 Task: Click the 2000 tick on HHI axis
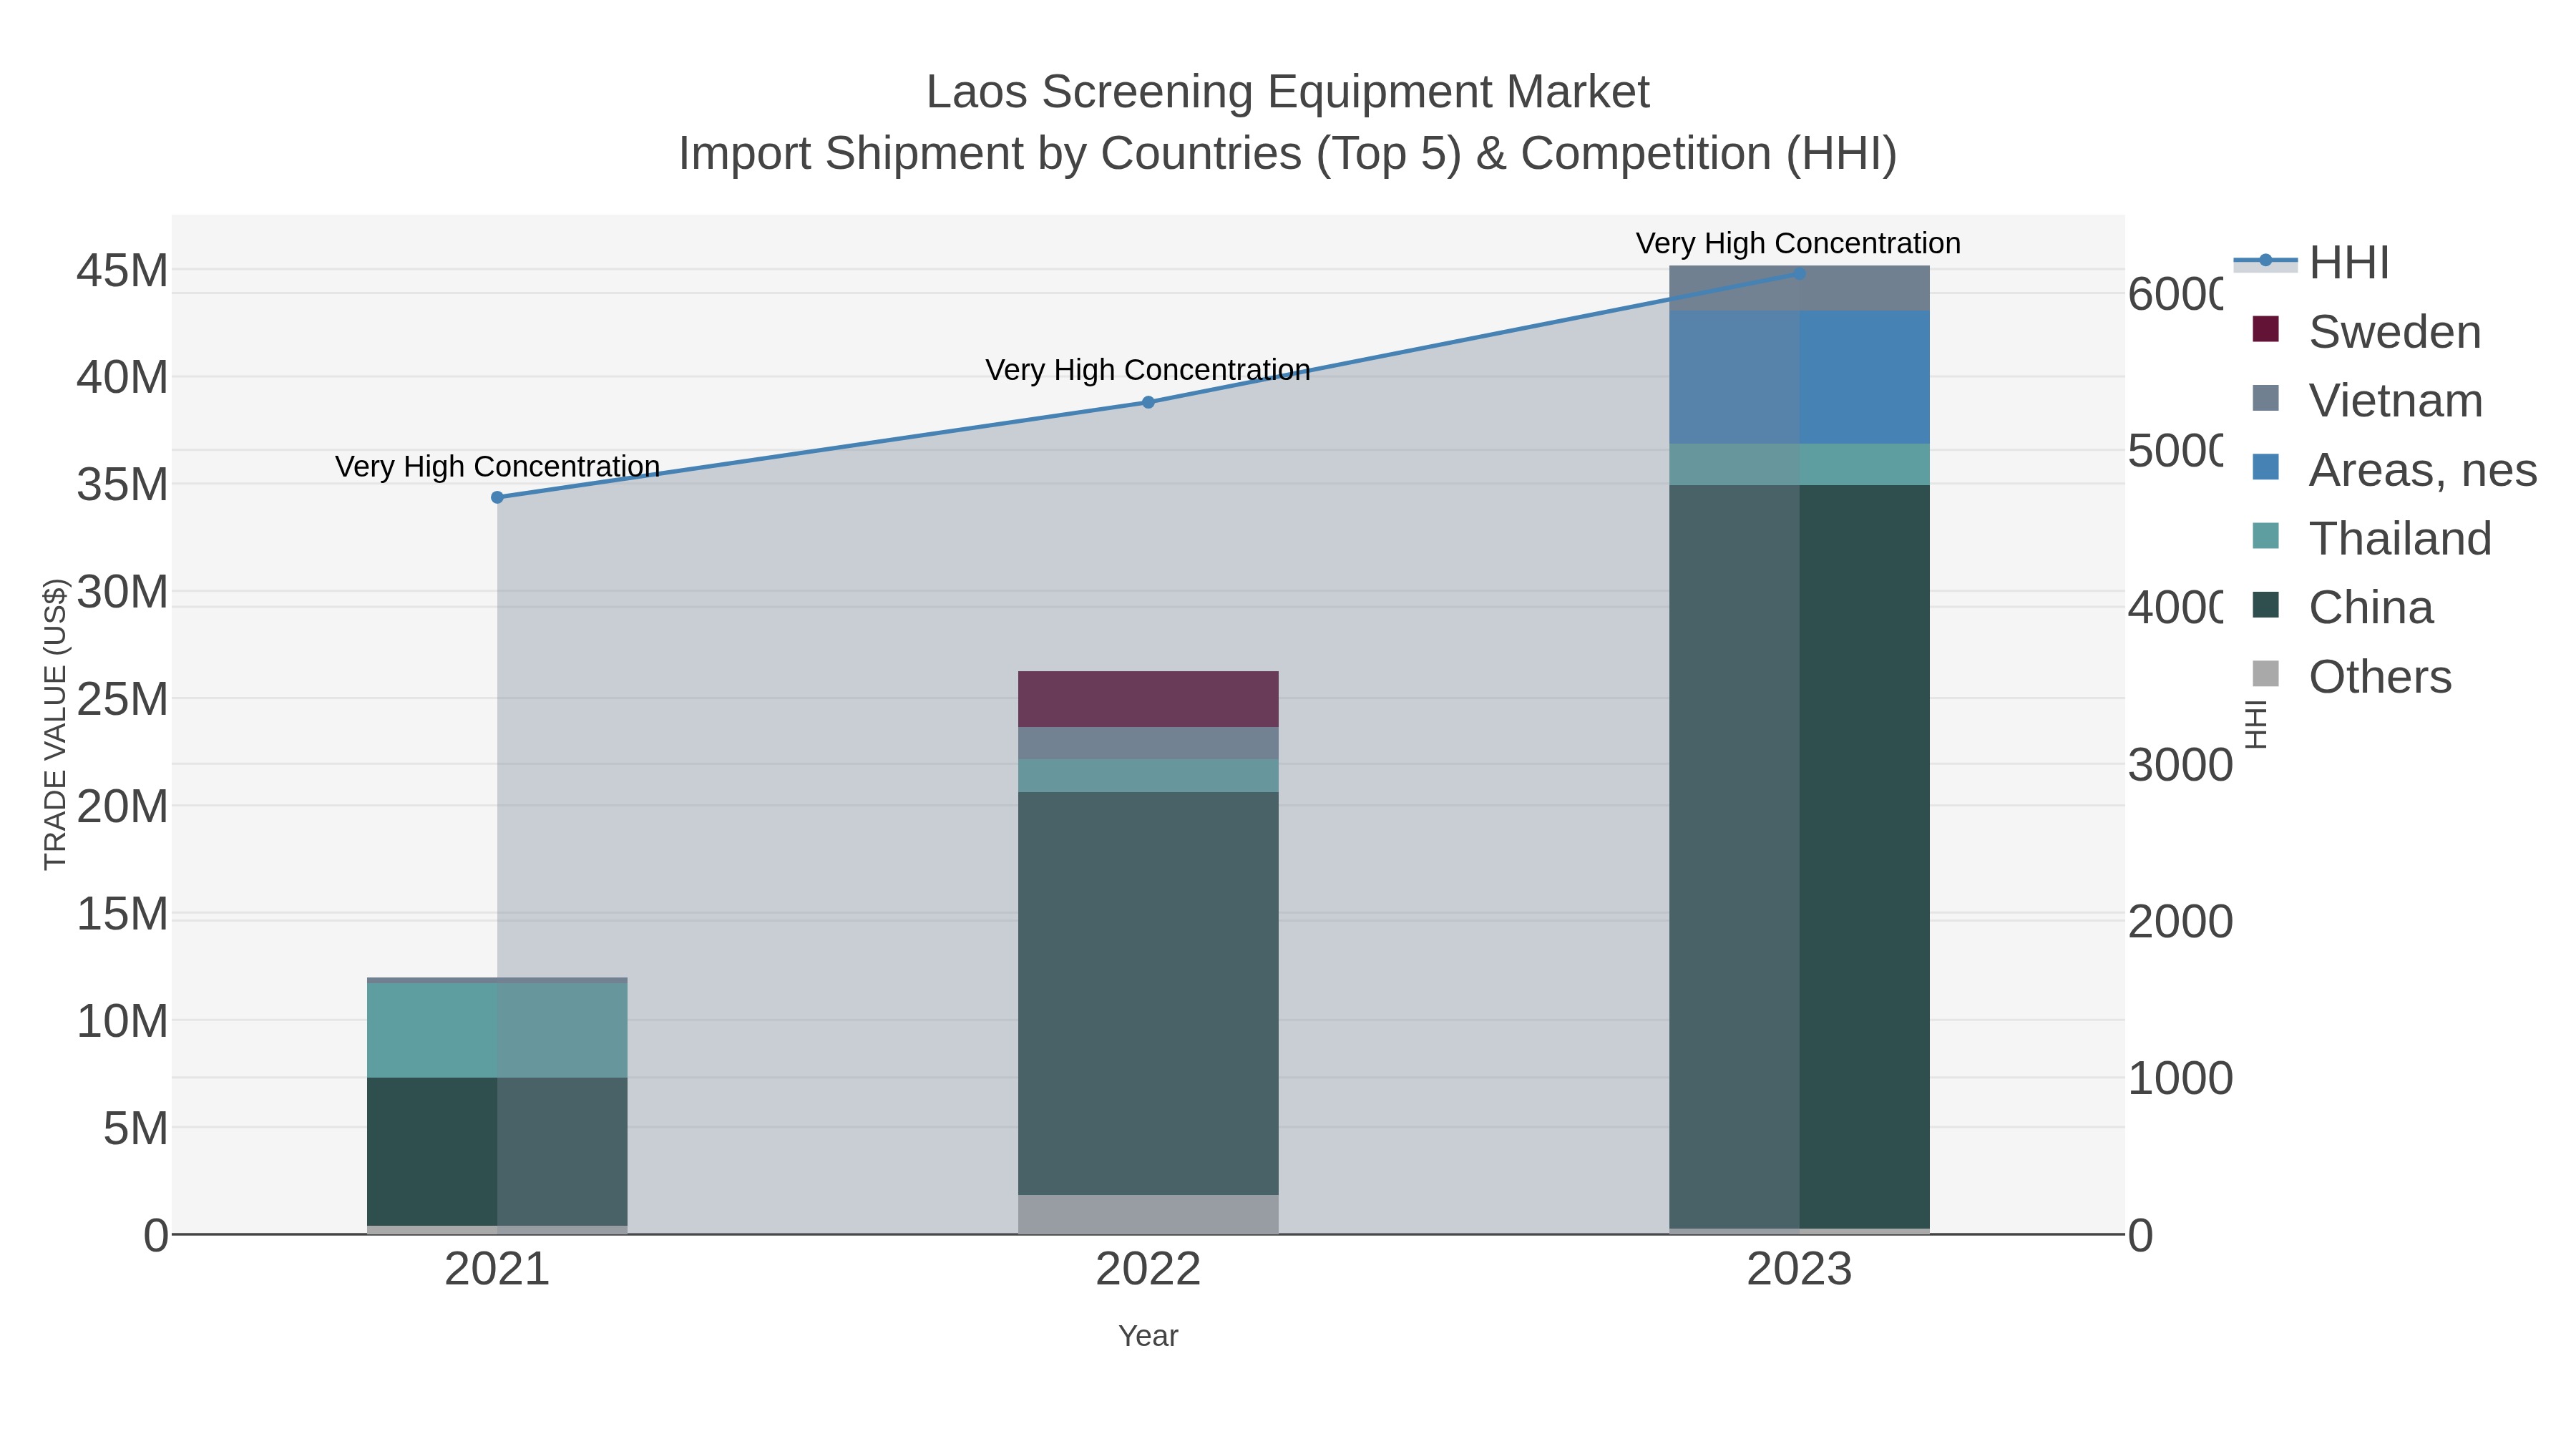(2181, 922)
